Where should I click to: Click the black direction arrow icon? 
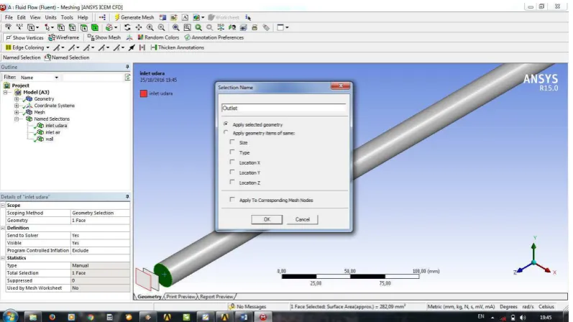132,47
